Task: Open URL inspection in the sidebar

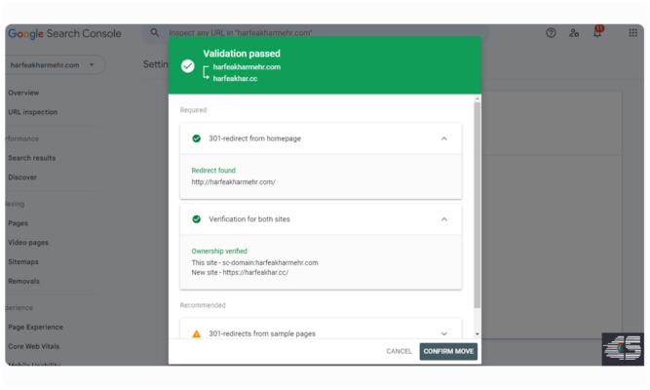Action: tap(33, 112)
